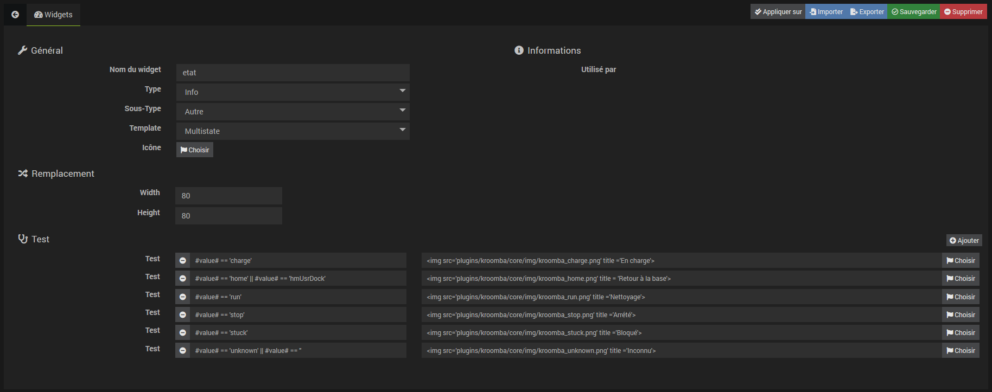Remove the 'charge' test row
Viewport: 992px width, 392px height.
tap(183, 261)
